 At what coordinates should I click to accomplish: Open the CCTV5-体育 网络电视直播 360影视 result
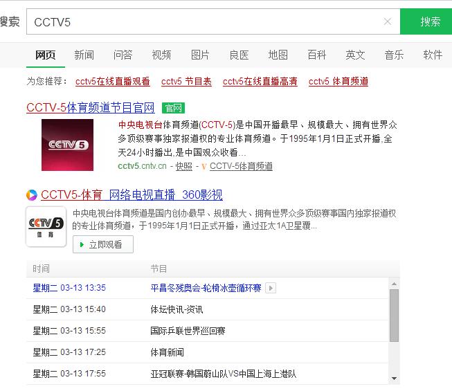point(132,194)
